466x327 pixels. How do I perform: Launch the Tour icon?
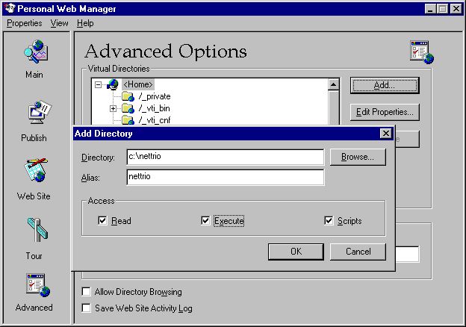34,232
